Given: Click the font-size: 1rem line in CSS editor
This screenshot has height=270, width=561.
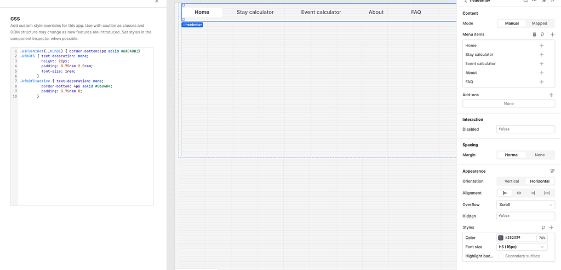Looking at the screenshot, I should click(x=58, y=71).
